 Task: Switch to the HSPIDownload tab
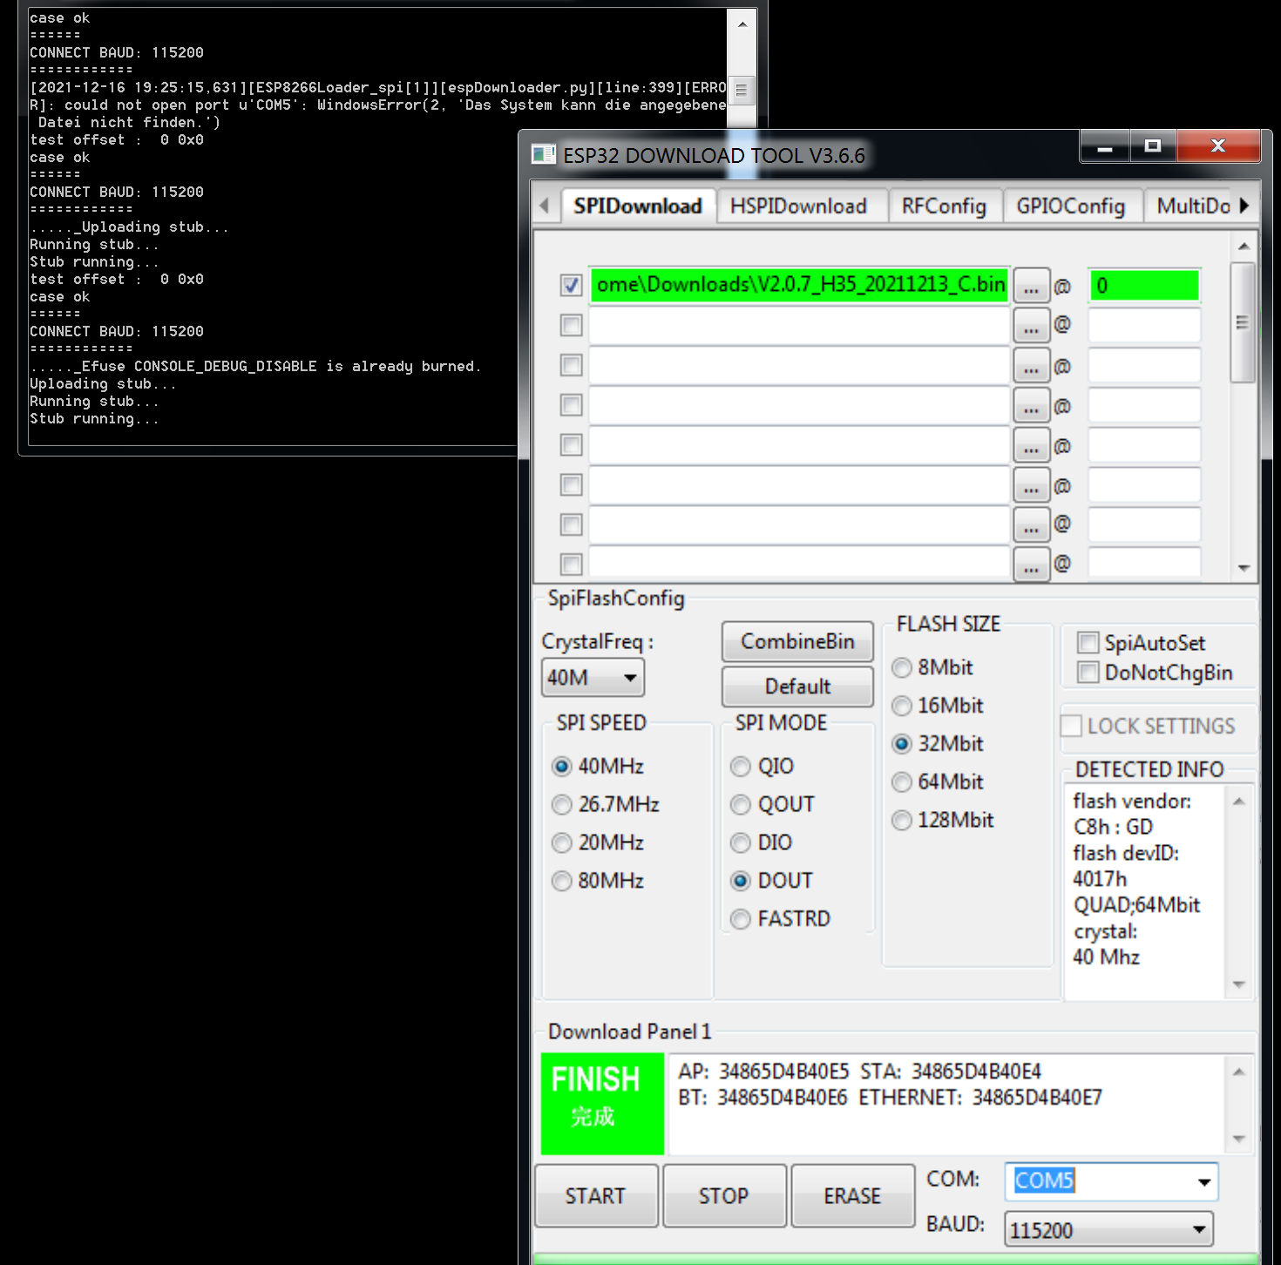799,206
